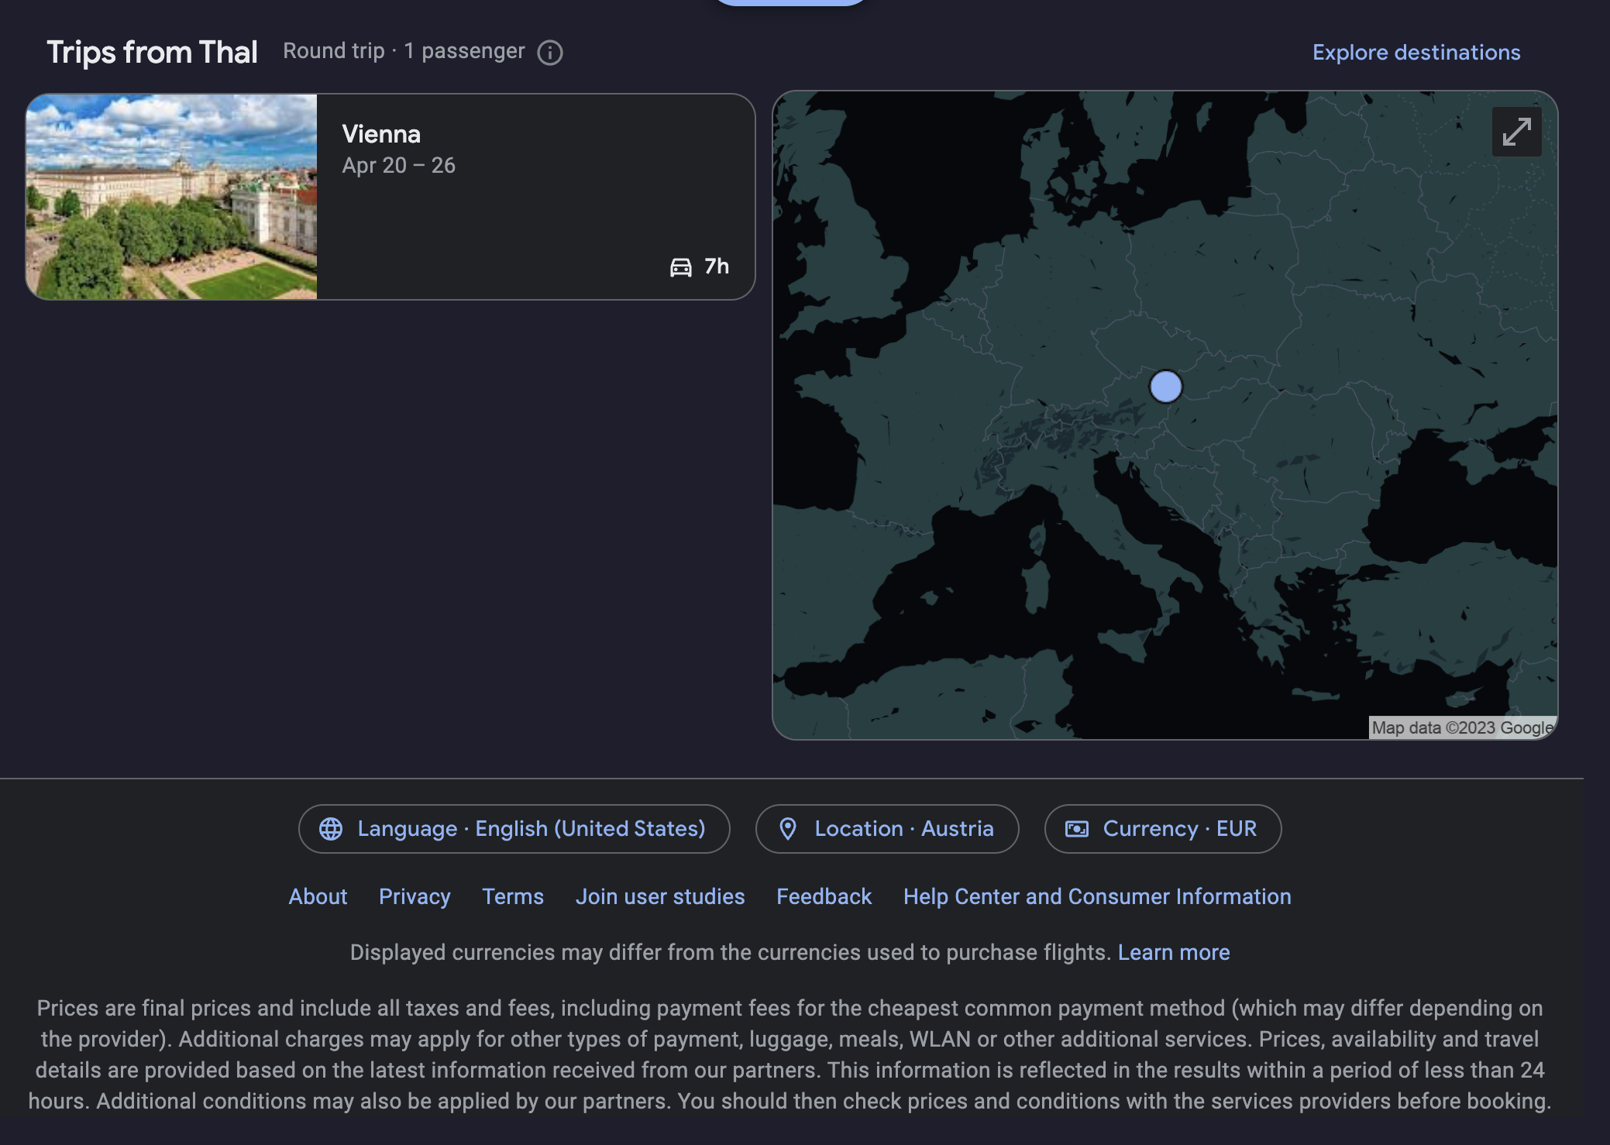
Task: Open Explore destinations link
Action: 1416,53
